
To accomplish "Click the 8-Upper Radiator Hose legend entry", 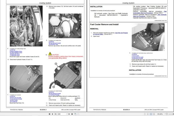I will pyautogui.click(x=16, y=51).
